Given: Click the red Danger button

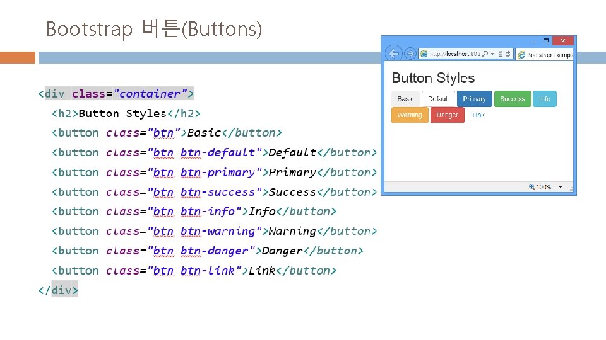Looking at the screenshot, I should (447, 115).
